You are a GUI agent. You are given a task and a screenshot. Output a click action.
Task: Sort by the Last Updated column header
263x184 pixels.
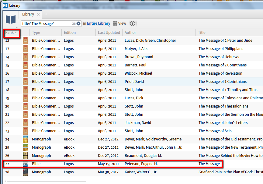tap(109, 32)
